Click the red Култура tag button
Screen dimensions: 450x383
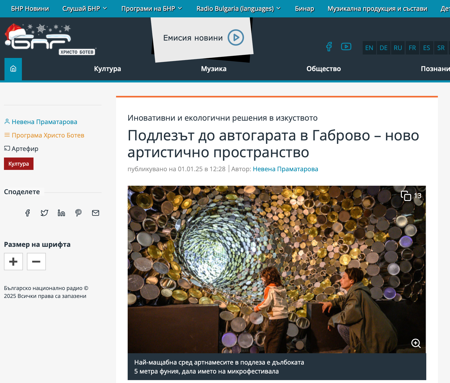(19, 164)
